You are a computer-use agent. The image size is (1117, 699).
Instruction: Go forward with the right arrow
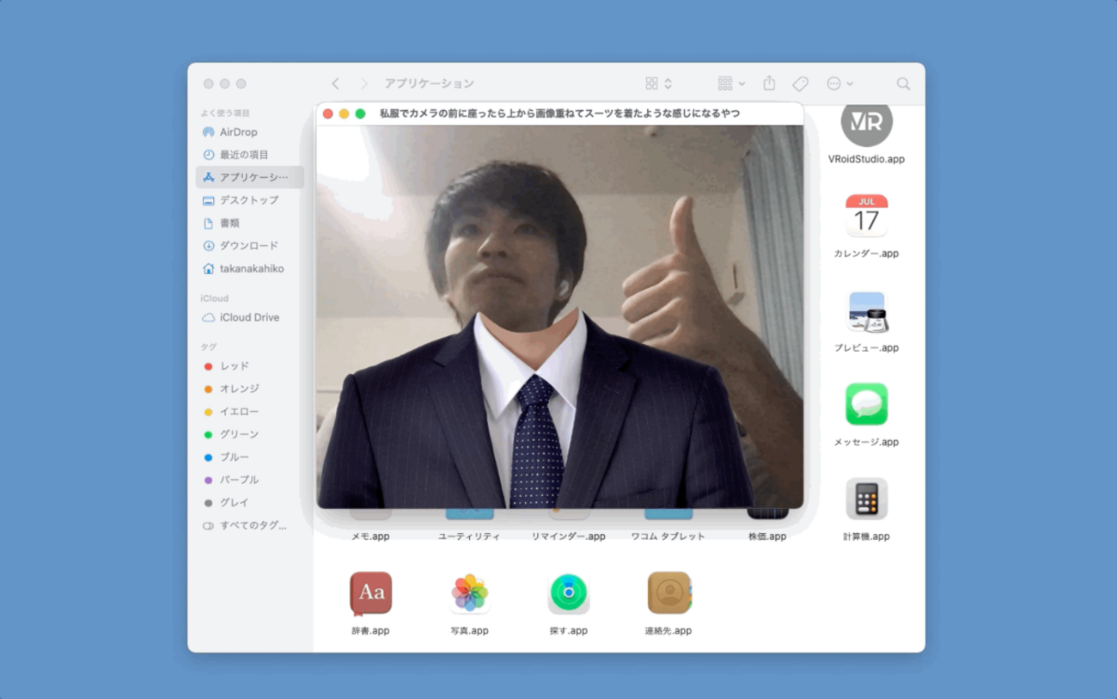[x=363, y=83]
